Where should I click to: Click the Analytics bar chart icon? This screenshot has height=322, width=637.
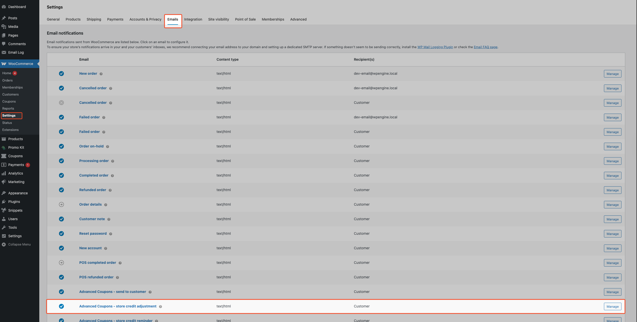pyautogui.click(x=4, y=173)
